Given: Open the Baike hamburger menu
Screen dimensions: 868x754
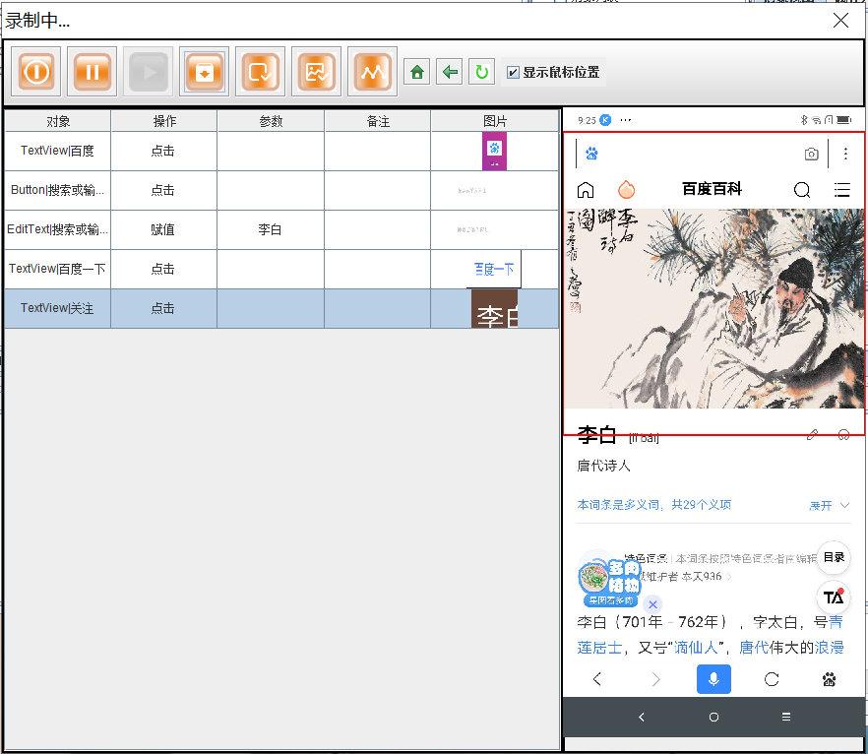Looking at the screenshot, I should [841, 190].
